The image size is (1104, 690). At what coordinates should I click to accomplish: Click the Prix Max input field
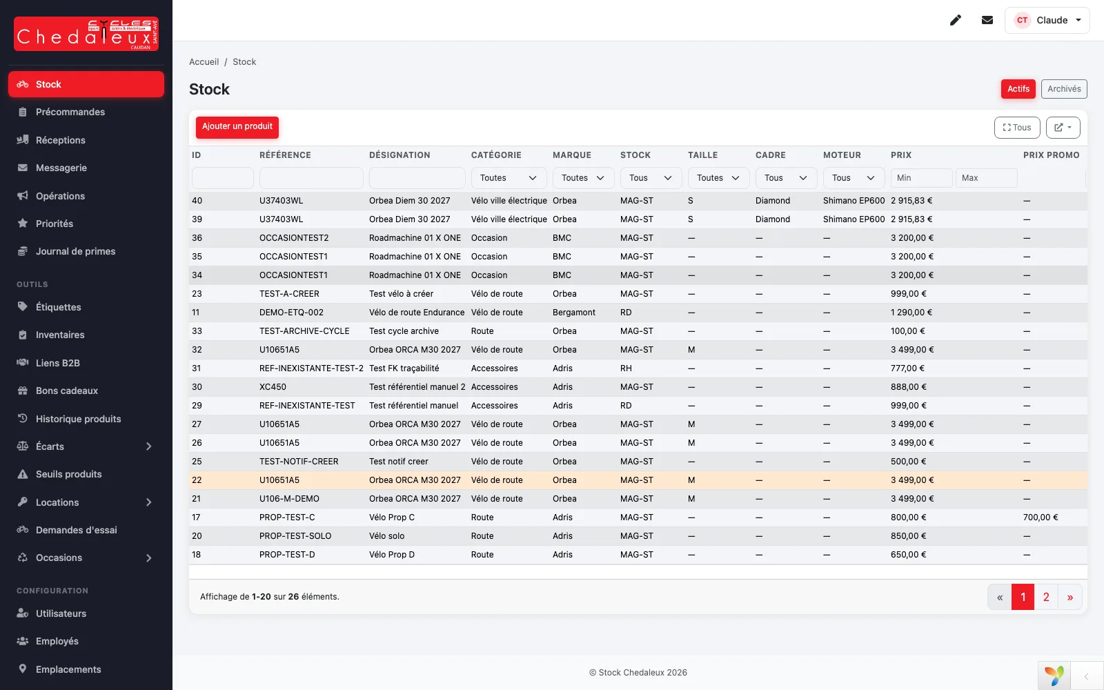pyautogui.click(x=987, y=178)
